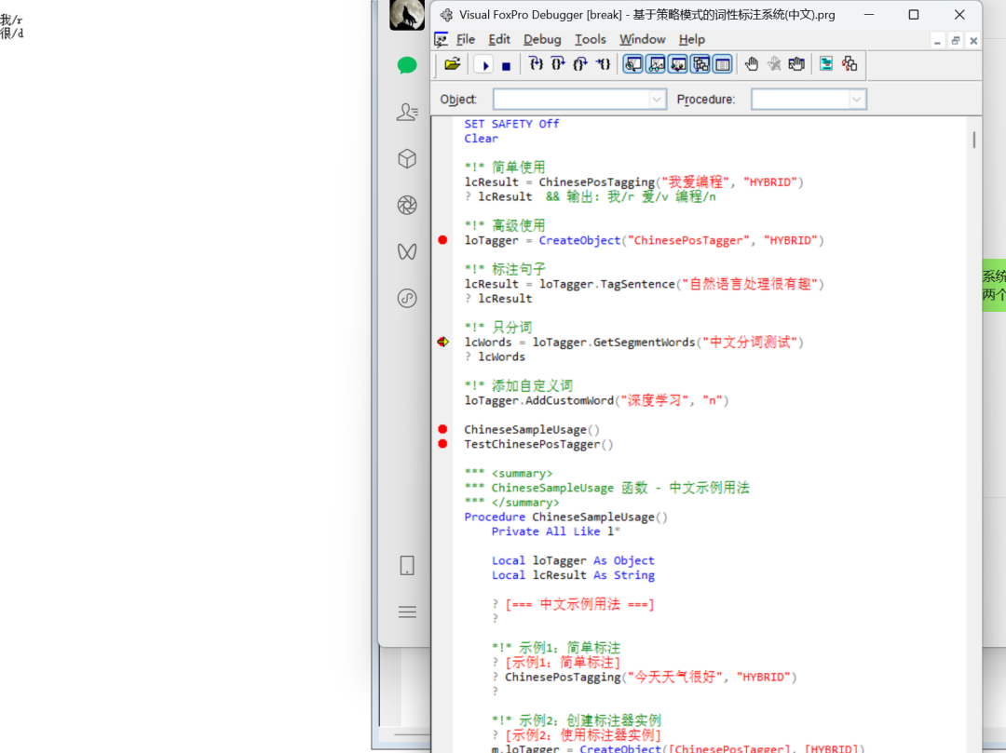
Task: Open the Debug menu
Action: pyautogui.click(x=542, y=40)
